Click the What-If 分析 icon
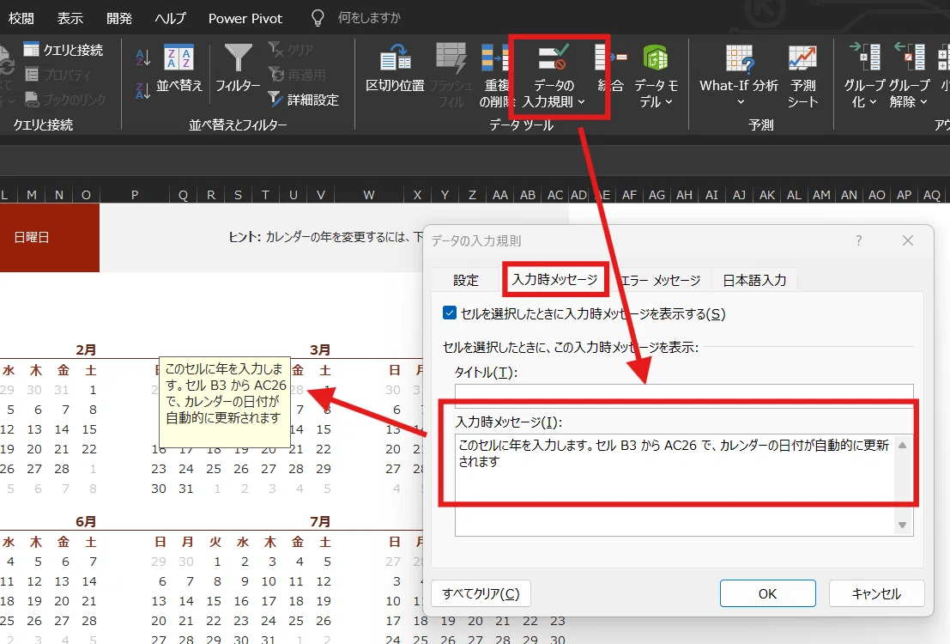 (x=739, y=59)
